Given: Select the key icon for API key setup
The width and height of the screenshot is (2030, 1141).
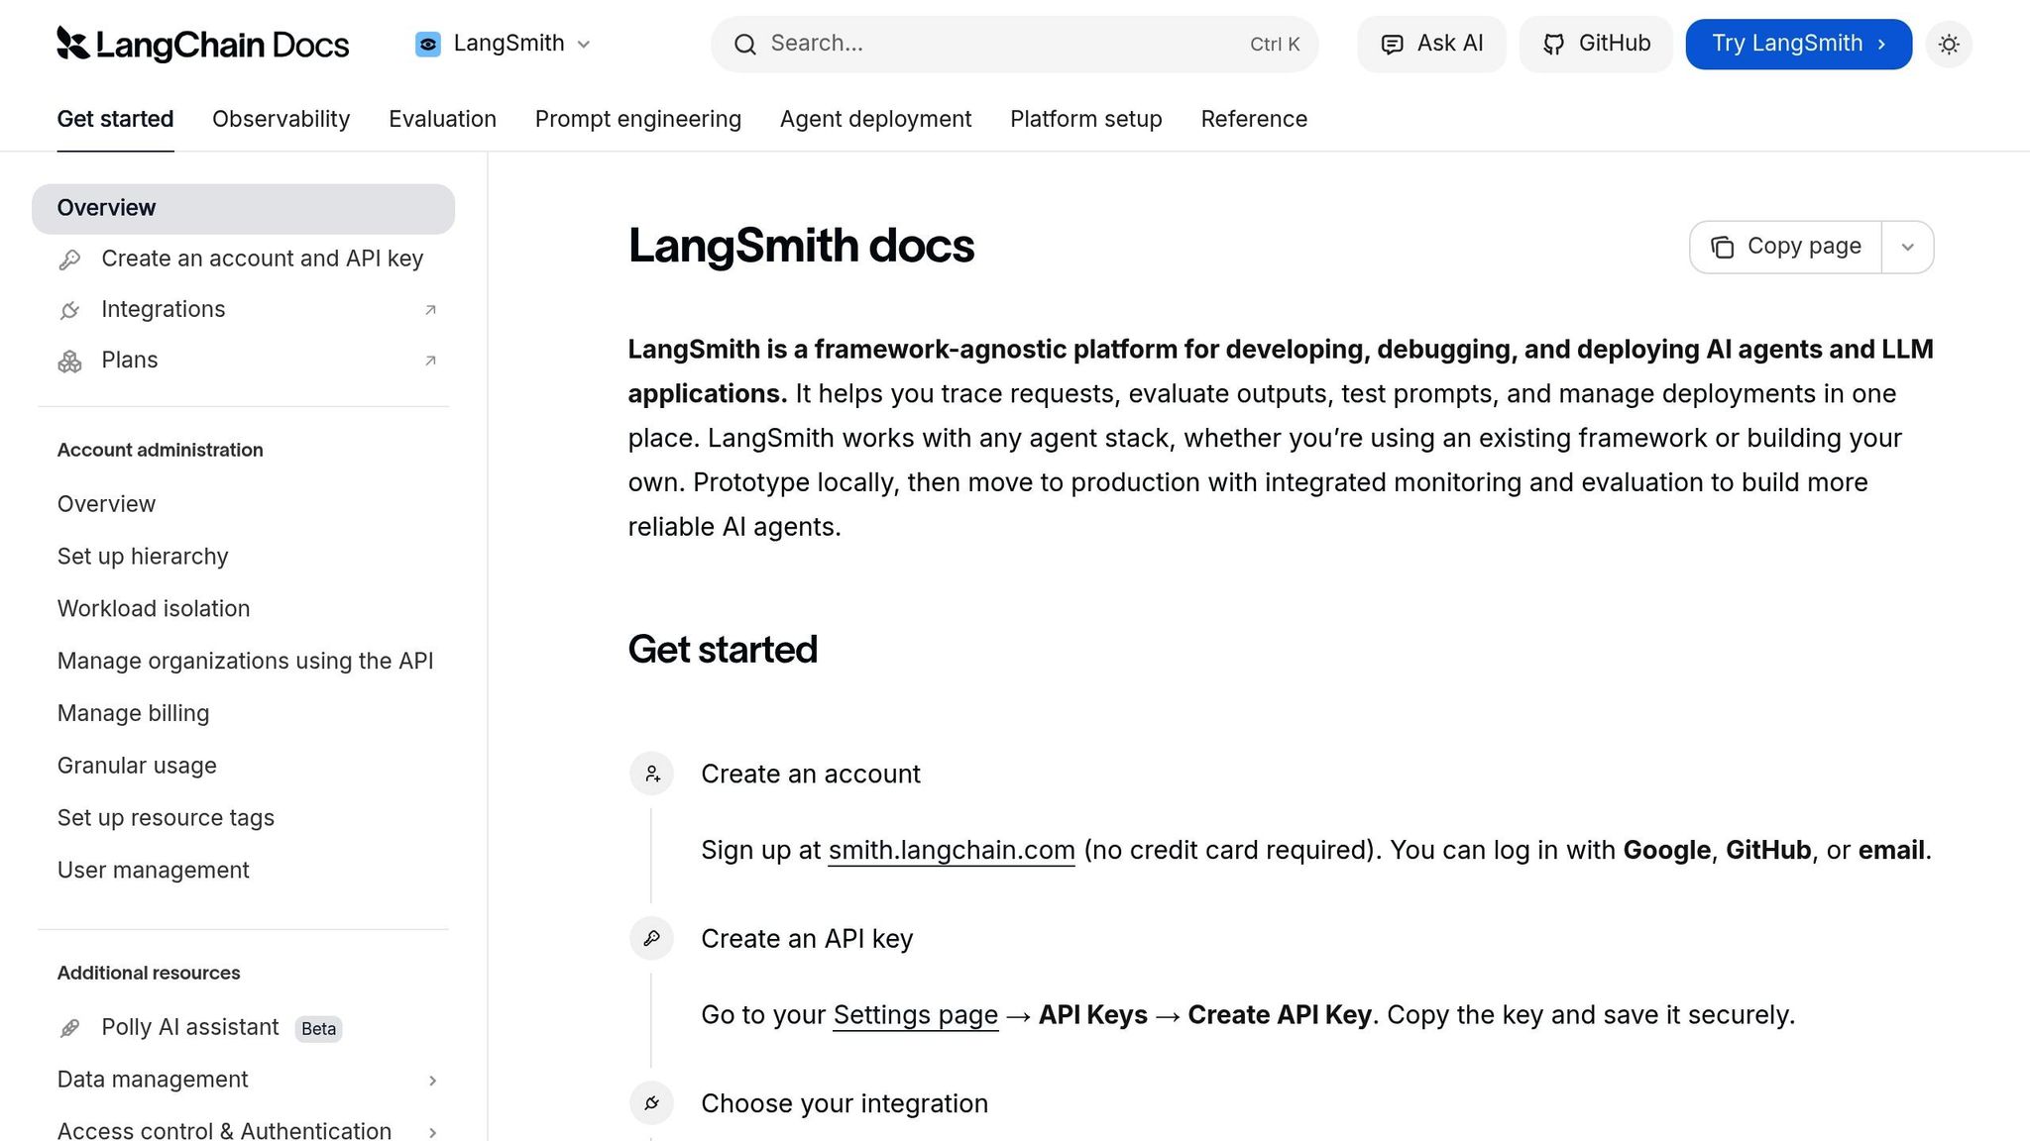Looking at the screenshot, I should (x=68, y=259).
